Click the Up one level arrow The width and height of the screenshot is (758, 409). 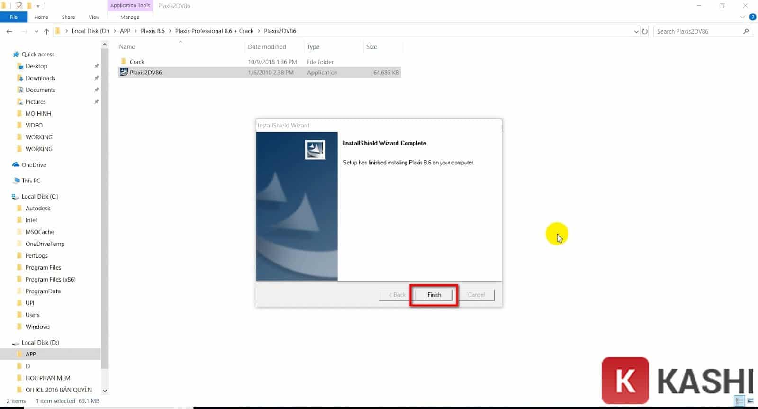point(46,31)
